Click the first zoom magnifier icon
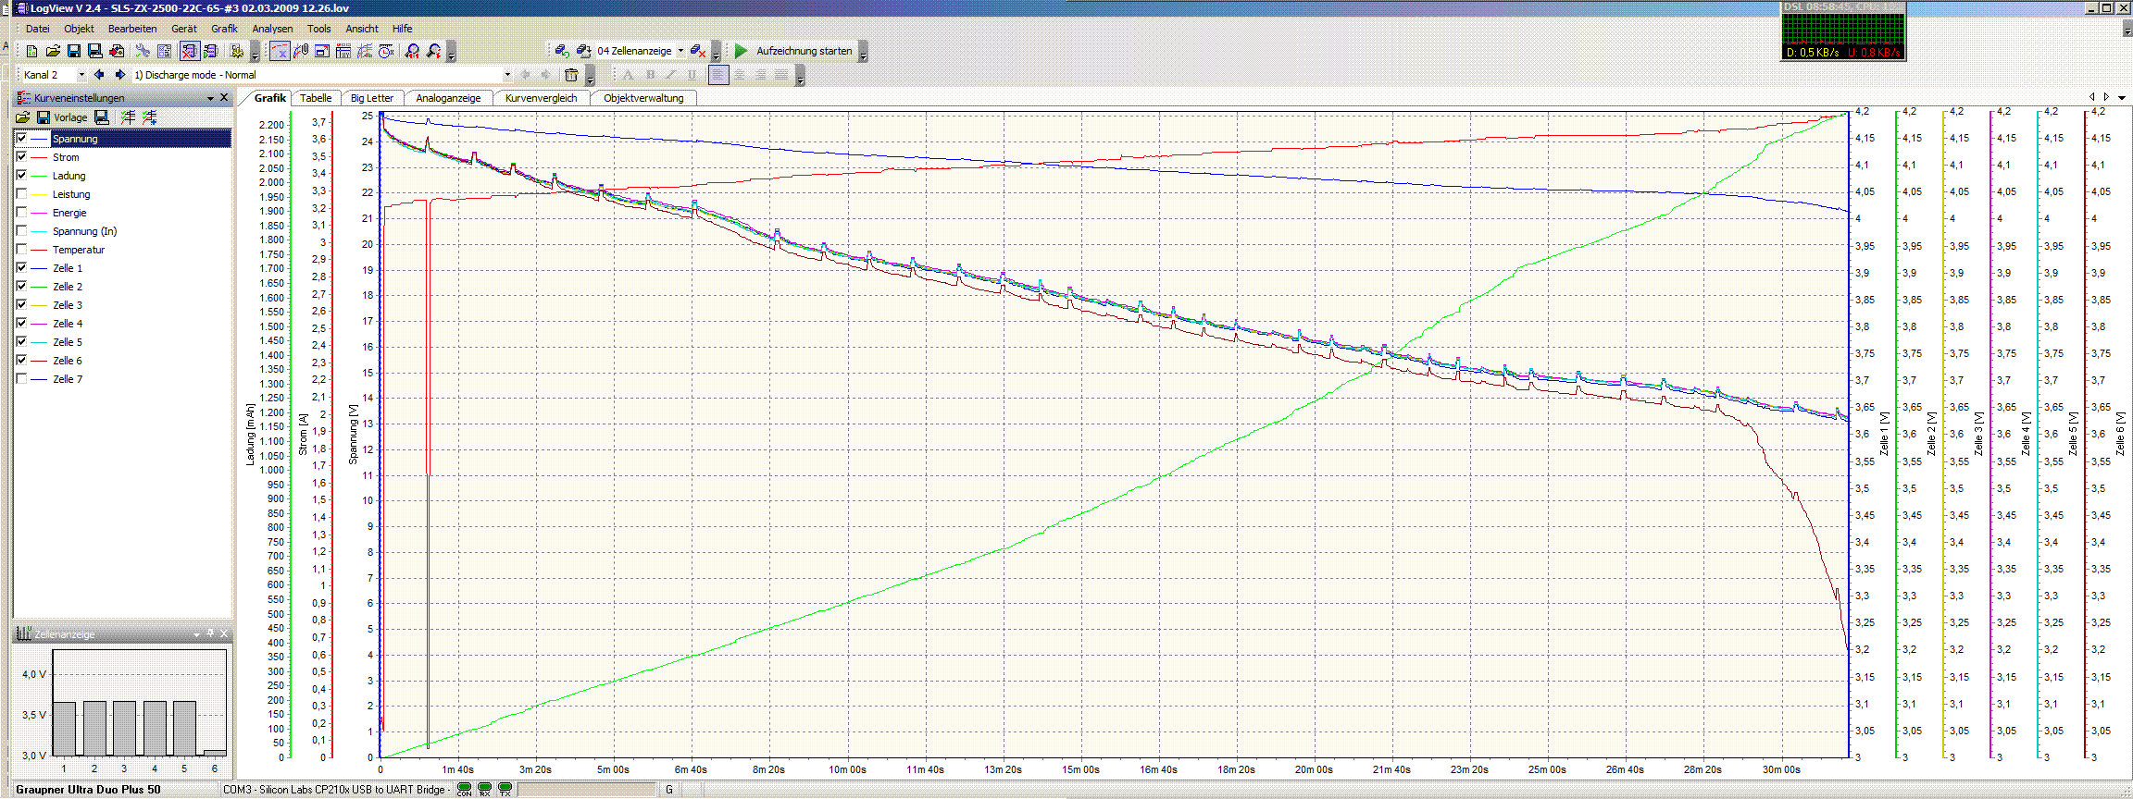The image size is (2133, 799). [412, 52]
